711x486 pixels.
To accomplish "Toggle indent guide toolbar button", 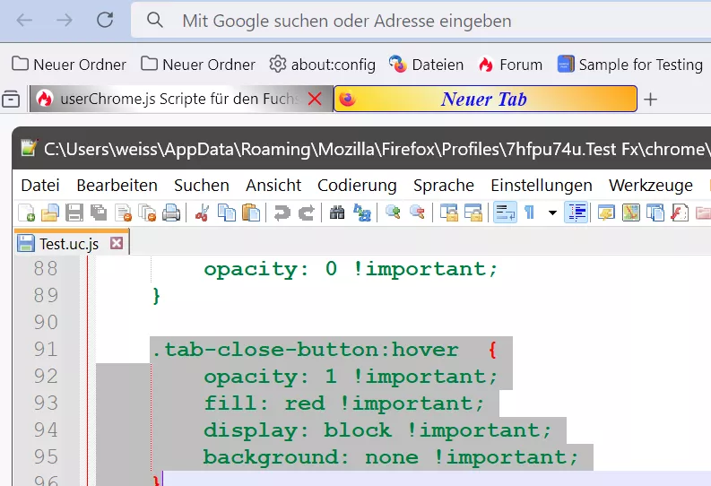I will [x=577, y=213].
